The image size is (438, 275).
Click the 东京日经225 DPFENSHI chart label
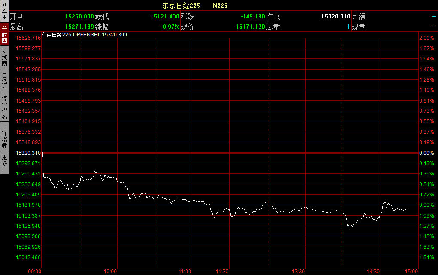point(84,35)
